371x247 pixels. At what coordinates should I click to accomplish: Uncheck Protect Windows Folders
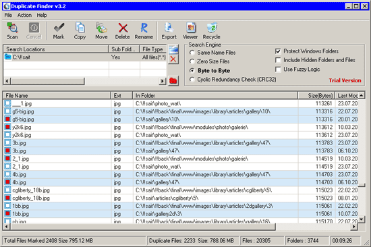click(x=278, y=51)
